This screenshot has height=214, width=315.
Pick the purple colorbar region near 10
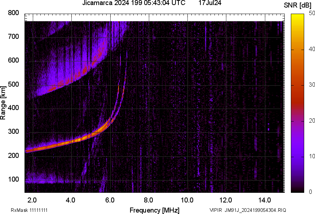point(298,156)
